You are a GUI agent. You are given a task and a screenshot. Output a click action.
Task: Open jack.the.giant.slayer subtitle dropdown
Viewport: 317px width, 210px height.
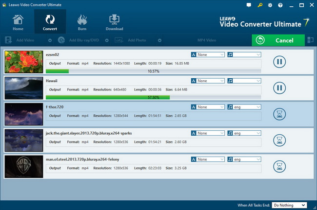208,133
